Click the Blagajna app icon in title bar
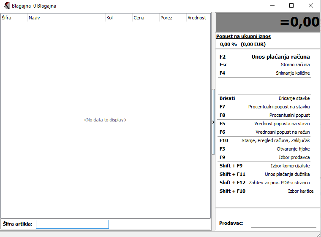Image resolution: width=321 pixels, height=237 pixels. point(7,6)
